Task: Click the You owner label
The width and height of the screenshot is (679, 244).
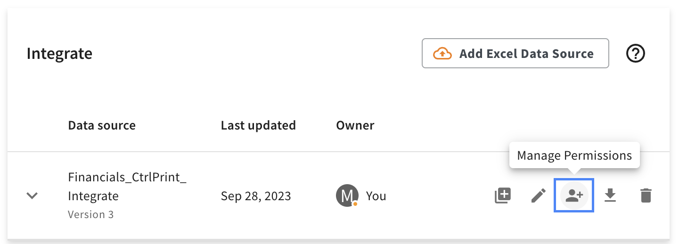Action: point(376,196)
